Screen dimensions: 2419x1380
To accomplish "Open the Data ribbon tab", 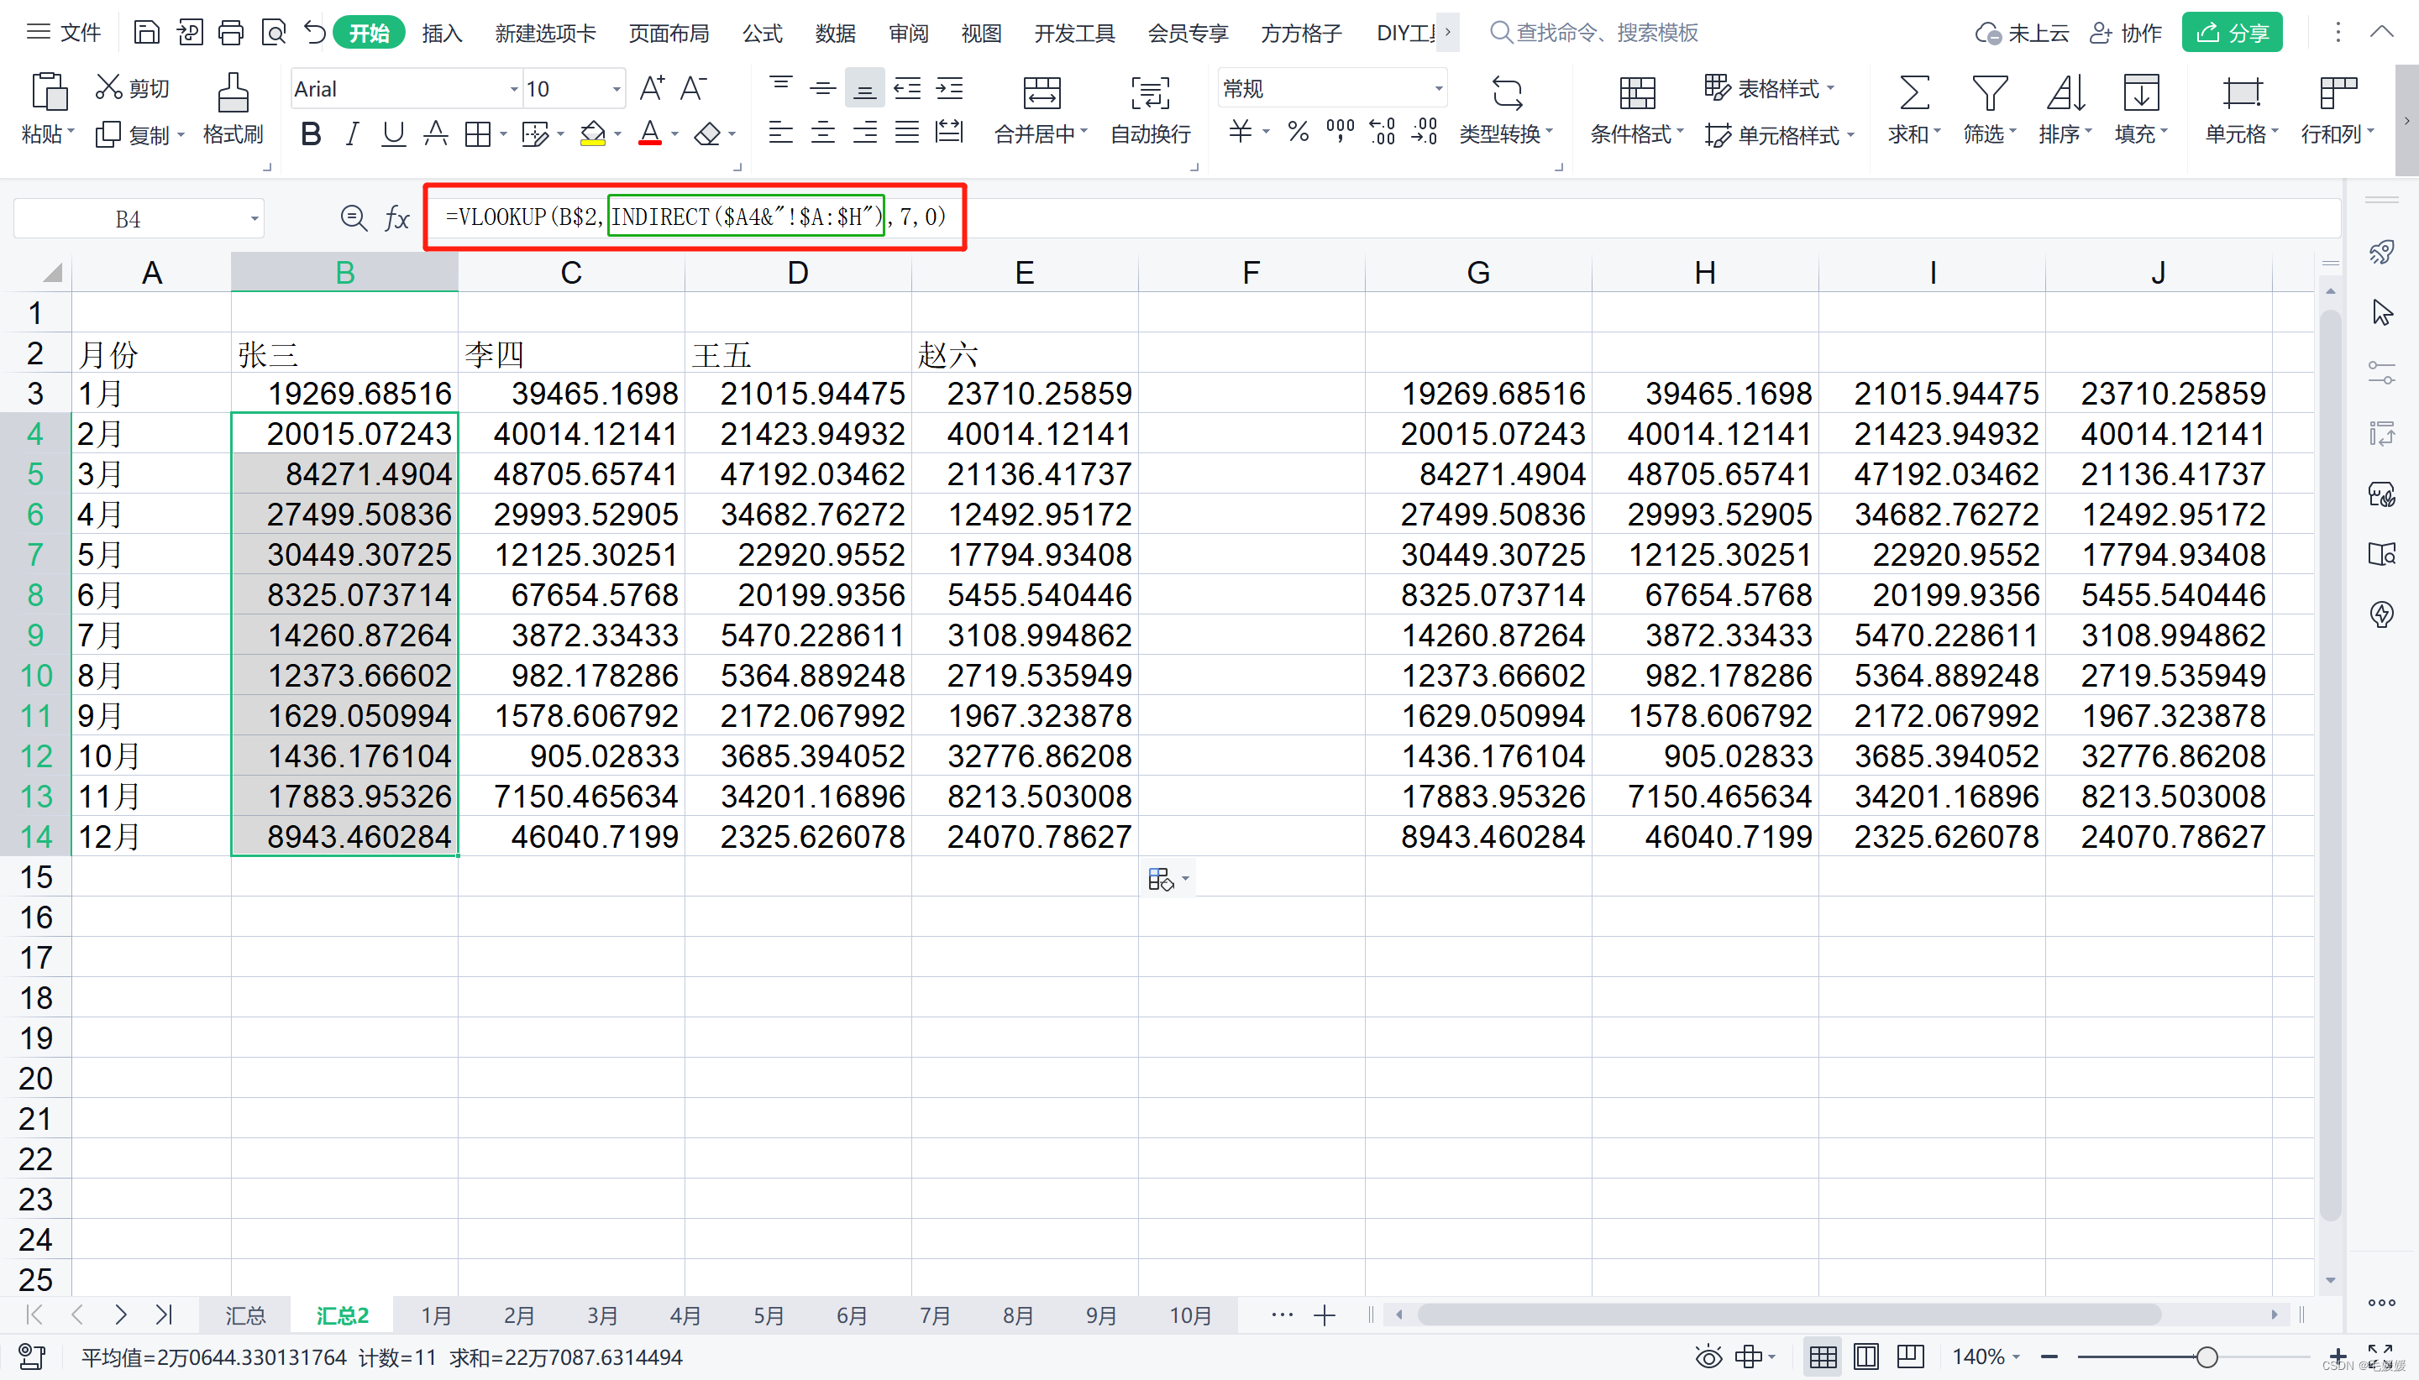I will point(834,34).
